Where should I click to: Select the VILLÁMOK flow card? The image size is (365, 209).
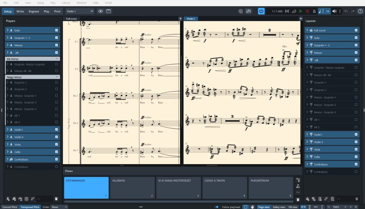coord(132,188)
